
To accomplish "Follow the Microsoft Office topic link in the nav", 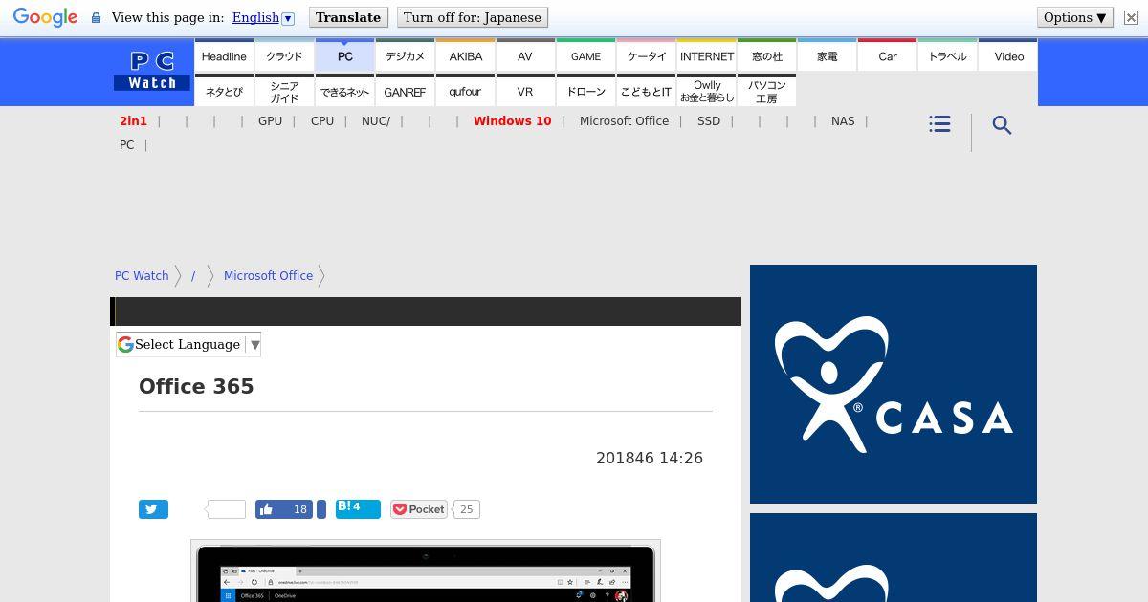I will 624,121.
